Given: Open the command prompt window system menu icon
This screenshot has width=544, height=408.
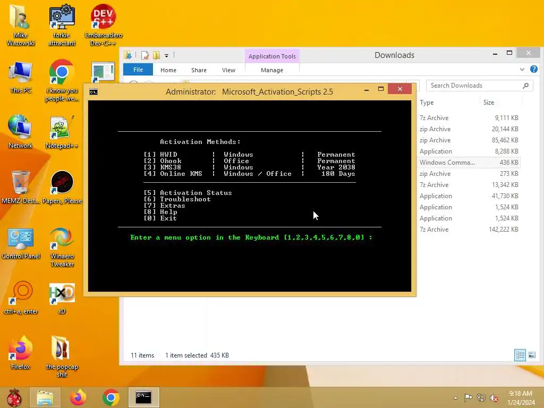Looking at the screenshot, I should coord(93,91).
